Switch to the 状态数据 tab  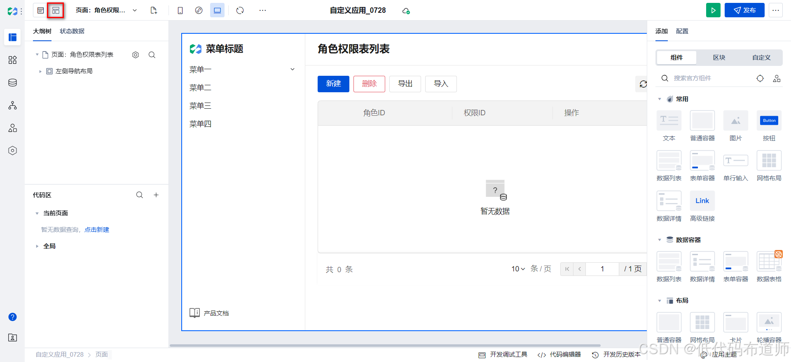72,31
